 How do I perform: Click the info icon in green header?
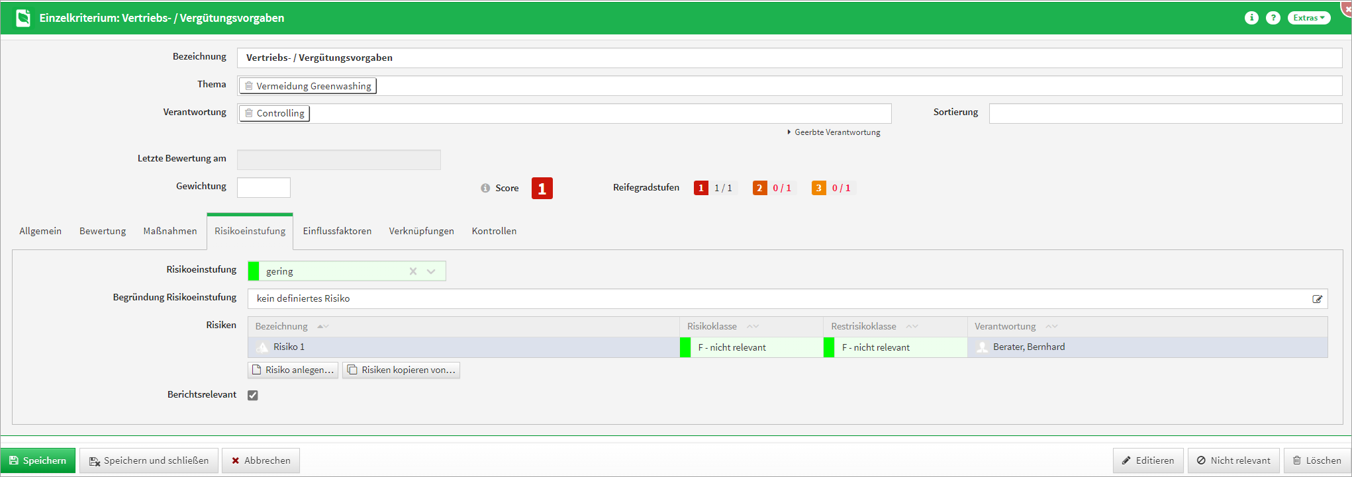click(x=1251, y=18)
